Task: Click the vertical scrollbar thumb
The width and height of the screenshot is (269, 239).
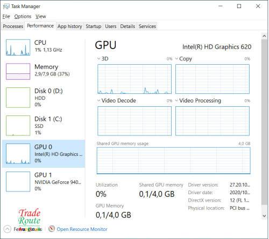Action: pyautogui.click(x=264, y=122)
